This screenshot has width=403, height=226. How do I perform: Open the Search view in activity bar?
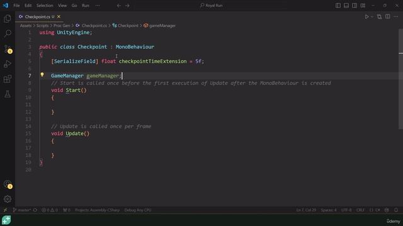coord(8,33)
